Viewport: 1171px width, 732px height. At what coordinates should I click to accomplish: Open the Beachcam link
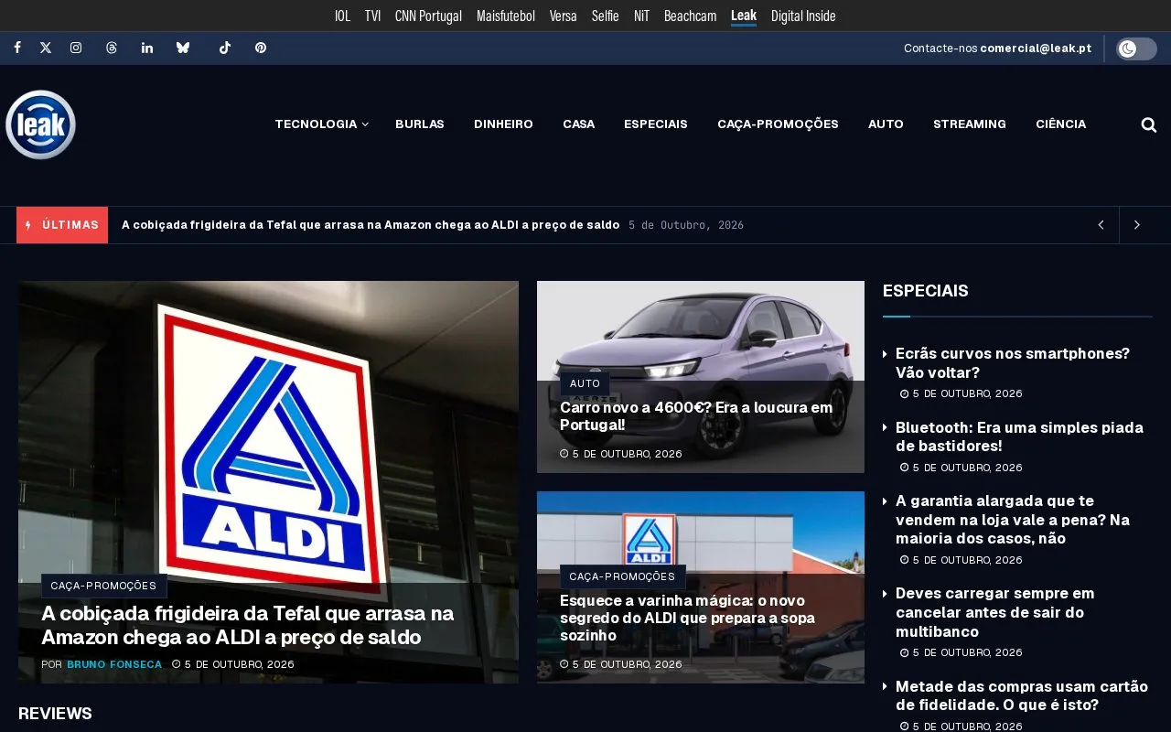[690, 16]
